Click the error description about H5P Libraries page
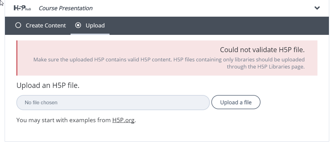The height and width of the screenshot is (145, 332). [169, 63]
